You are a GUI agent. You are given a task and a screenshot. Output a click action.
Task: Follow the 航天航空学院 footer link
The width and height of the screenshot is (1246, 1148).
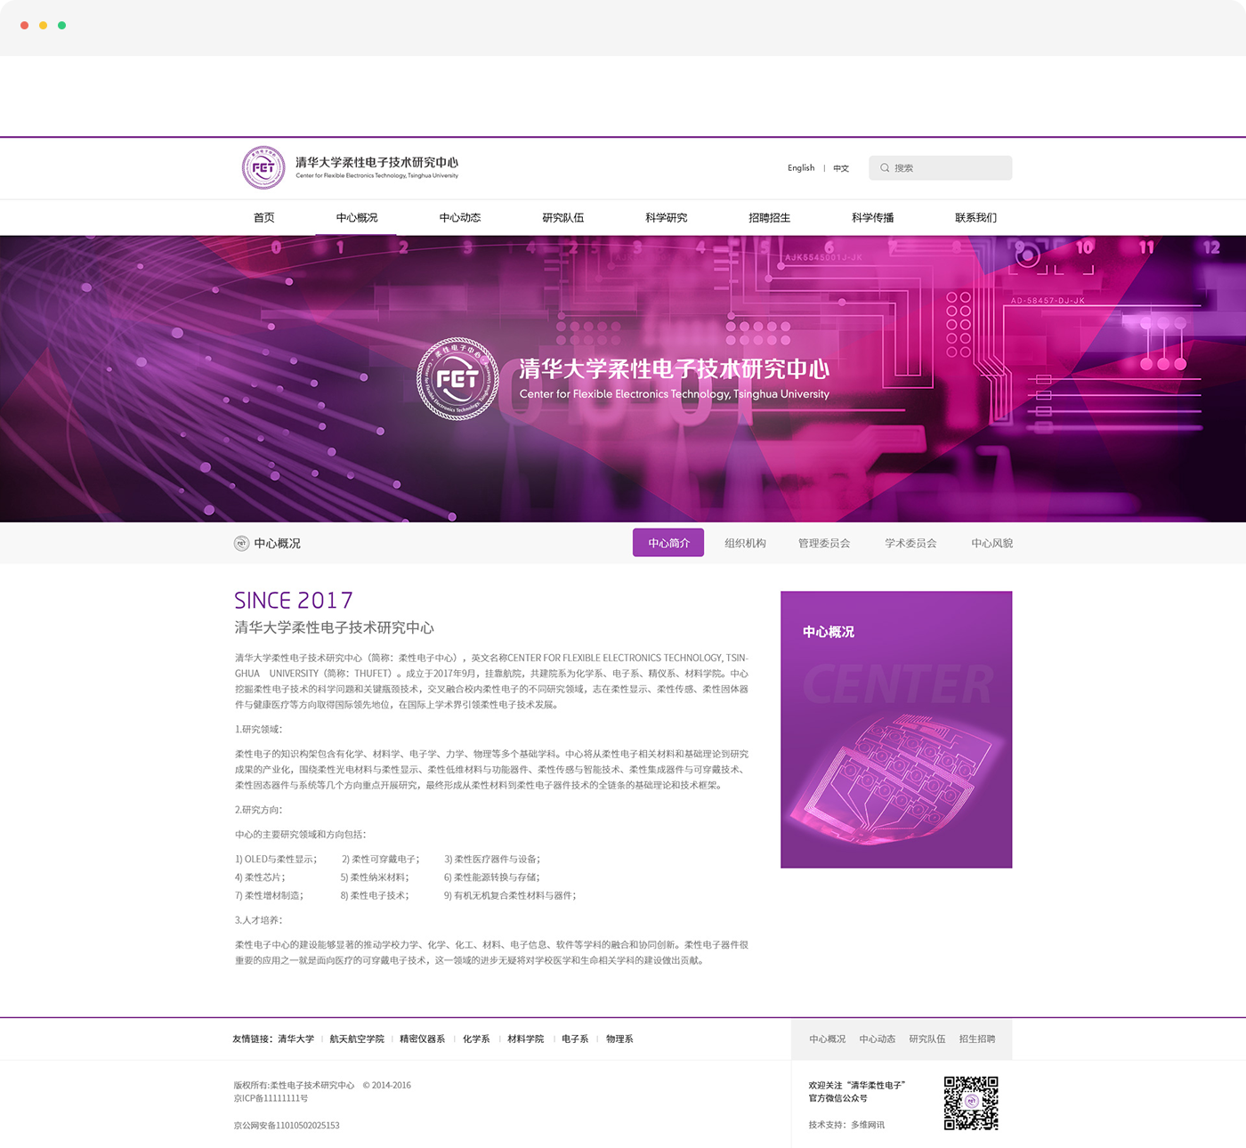click(357, 1039)
